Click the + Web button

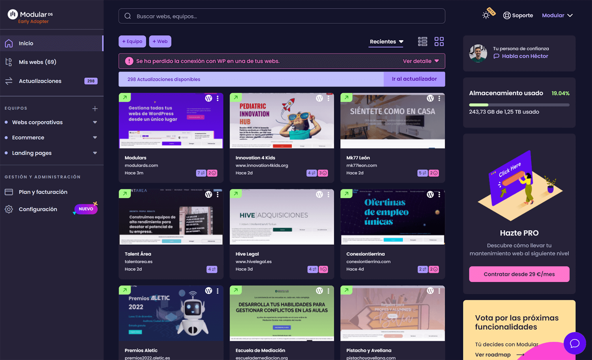160,41
